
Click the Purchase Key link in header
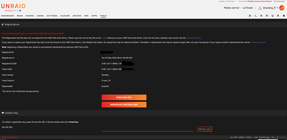coord(279,1)
